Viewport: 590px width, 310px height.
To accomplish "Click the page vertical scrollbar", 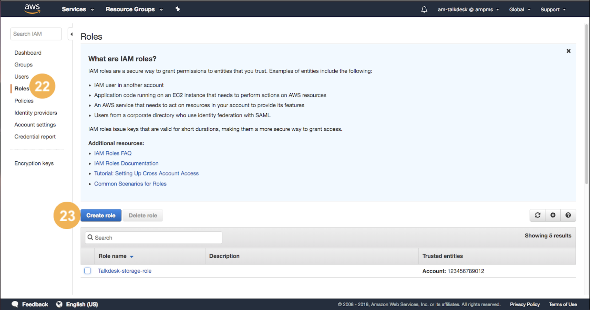I will [586, 104].
